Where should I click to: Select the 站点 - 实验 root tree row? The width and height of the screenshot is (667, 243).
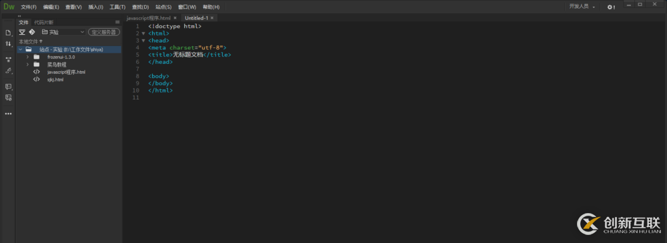69,50
